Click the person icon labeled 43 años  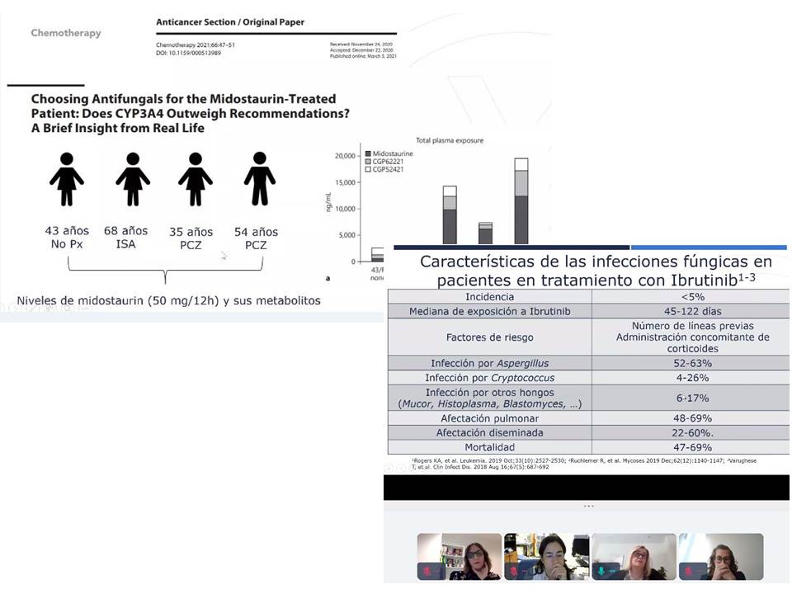pos(66,178)
